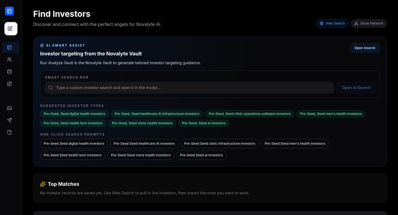Select suggested type 'Pre-Seed, Seed healthcare AI infrastructure investors'
The height and width of the screenshot is (215, 398).
click(x=157, y=114)
